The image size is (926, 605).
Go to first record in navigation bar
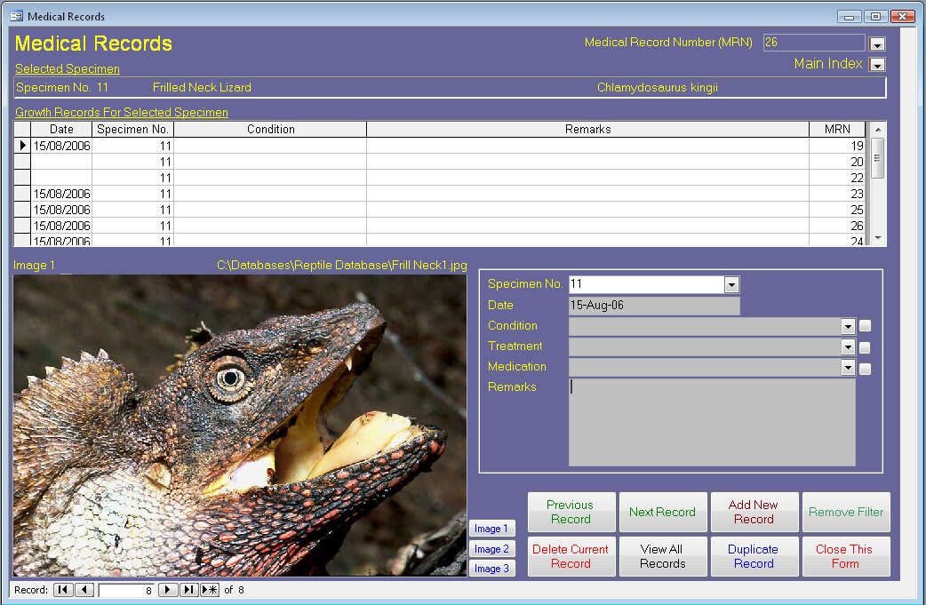63,590
